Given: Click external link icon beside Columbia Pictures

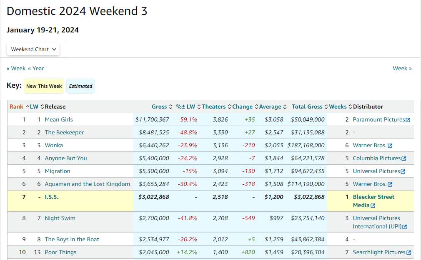Looking at the screenshot, I should click(x=403, y=158).
